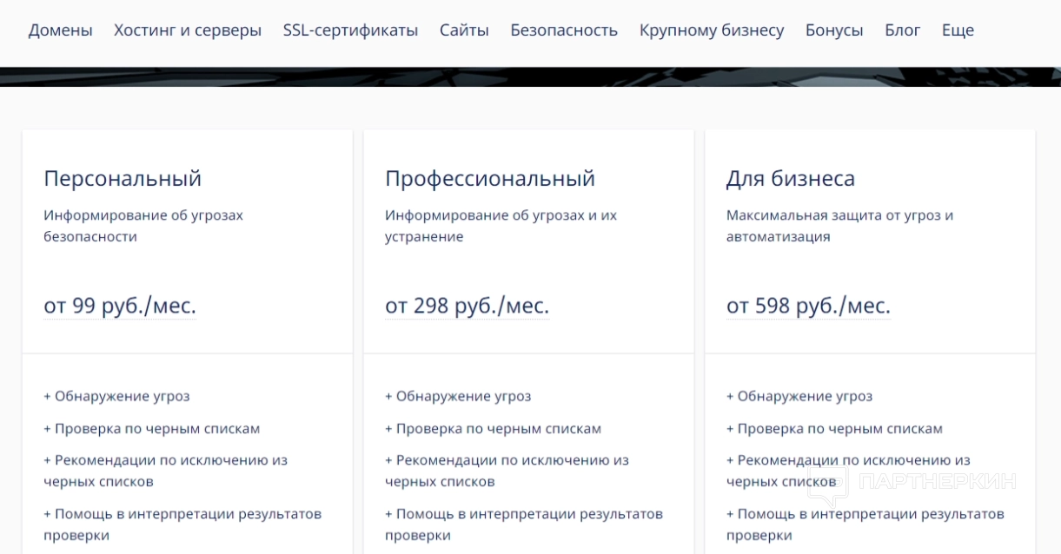Click Крупному бизнесу in navigation
Screen dimensions: 1061x554
pyautogui.click(x=712, y=30)
